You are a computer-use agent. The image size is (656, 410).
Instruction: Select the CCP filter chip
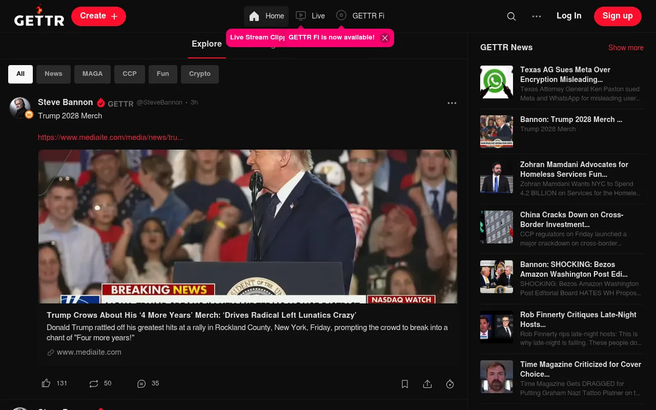pos(130,74)
